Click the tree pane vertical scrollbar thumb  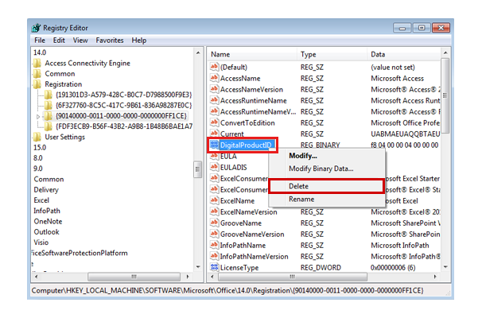pos(198,169)
